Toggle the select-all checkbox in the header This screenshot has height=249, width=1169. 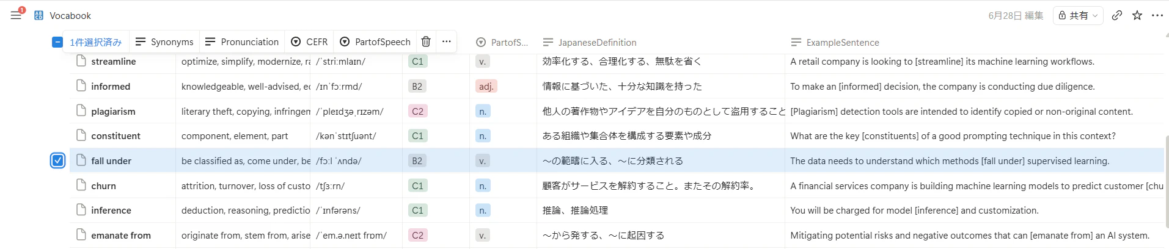(57, 42)
